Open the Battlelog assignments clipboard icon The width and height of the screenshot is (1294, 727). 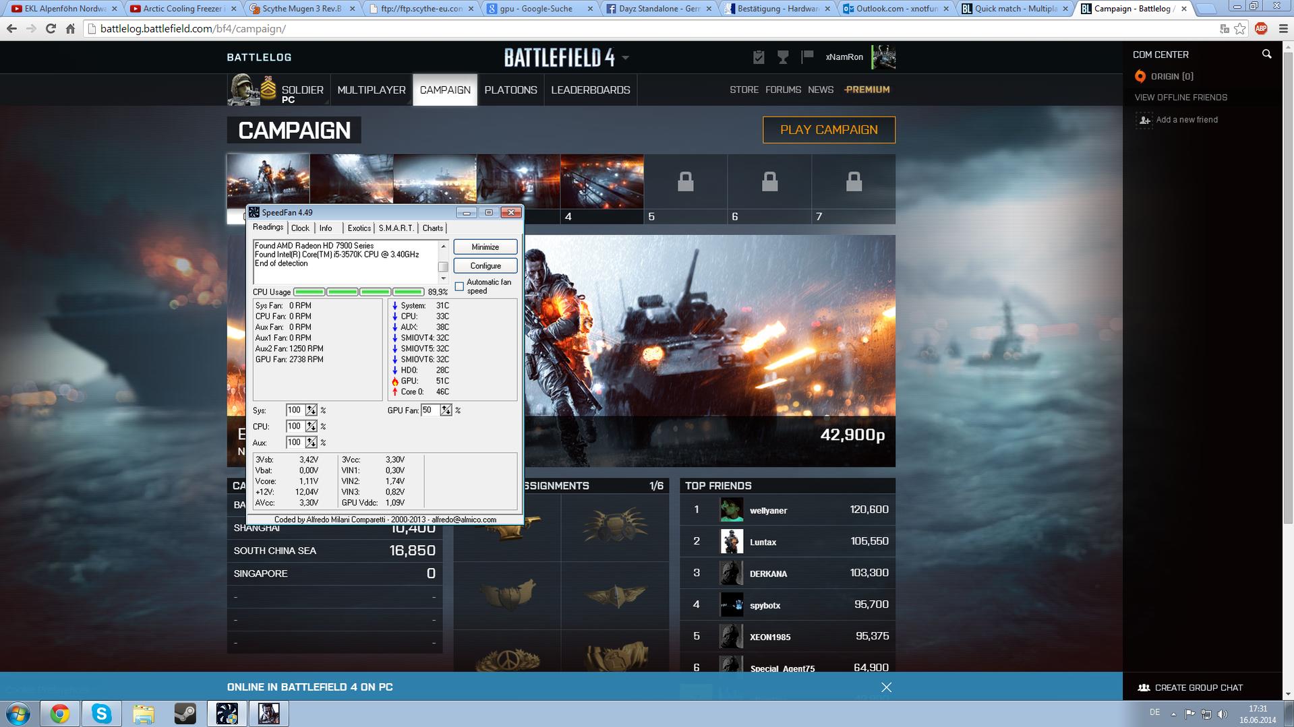(759, 57)
